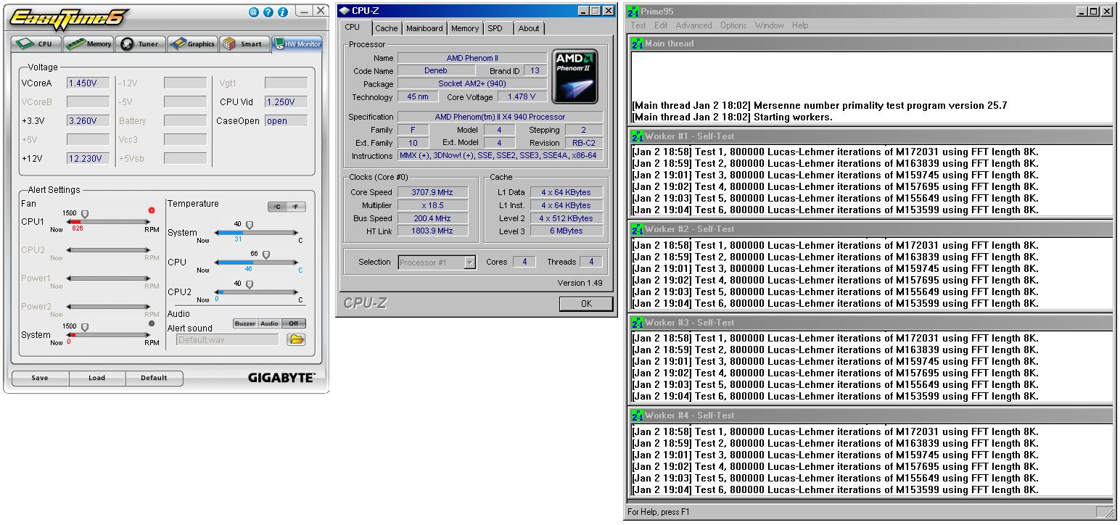1120x525 pixels.
Task: Click Load button in EasyTune6
Action: (97, 378)
